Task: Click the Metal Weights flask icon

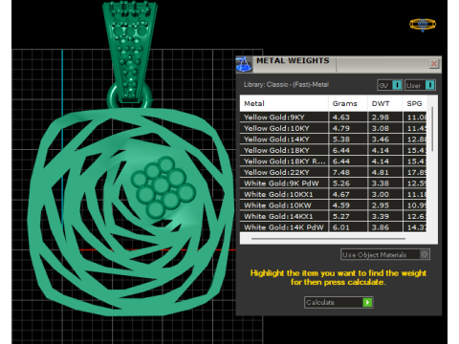Action: tap(244, 64)
